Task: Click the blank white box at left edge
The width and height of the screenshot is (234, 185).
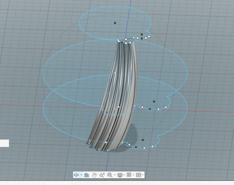Action: pos(4,143)
